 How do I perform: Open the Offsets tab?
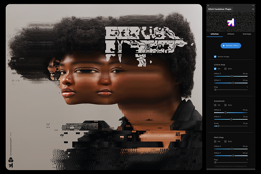coord(231,33)
